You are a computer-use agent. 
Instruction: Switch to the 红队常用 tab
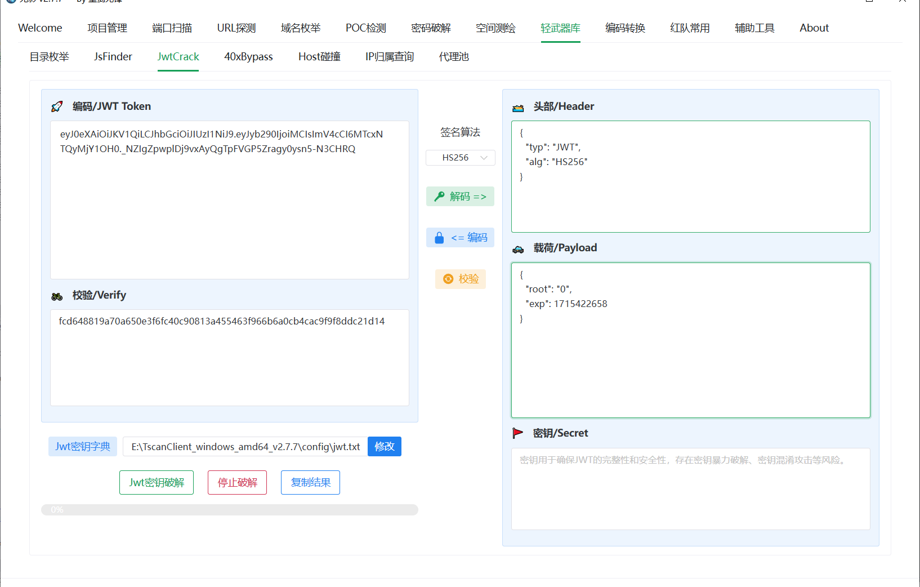coord(690,28)
